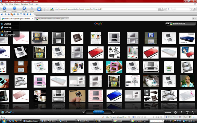
Task: Adjust the music volume slider in status bar
Action: pyautogui.click(x=150, y=117)
